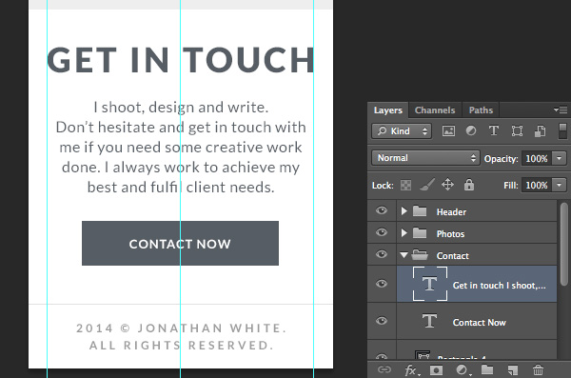Switch to the Channels tab
Image resolution: width=571 pixels, height=378 pixels.
click(435, 110)
